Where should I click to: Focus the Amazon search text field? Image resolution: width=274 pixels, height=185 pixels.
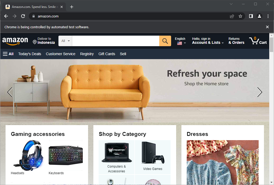coord(116,41)
